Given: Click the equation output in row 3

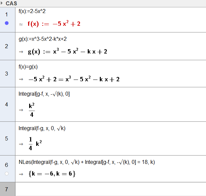Looking at the screenshot, I should pos(74,79).
